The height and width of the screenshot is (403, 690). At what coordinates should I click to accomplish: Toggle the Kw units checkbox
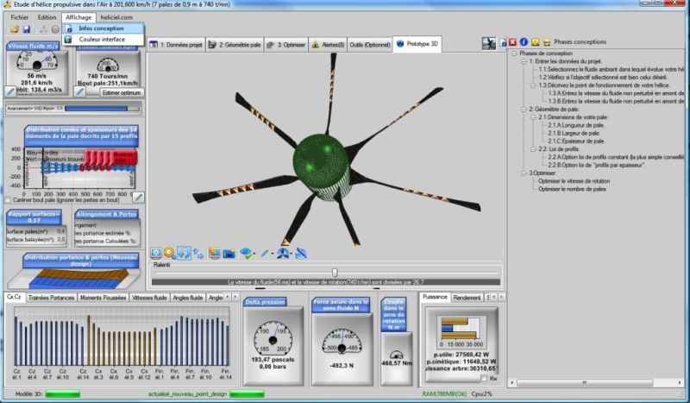tap(484, 378)
